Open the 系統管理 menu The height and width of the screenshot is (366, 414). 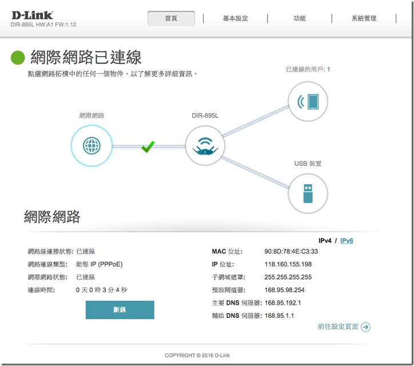[x=364, y=18]
